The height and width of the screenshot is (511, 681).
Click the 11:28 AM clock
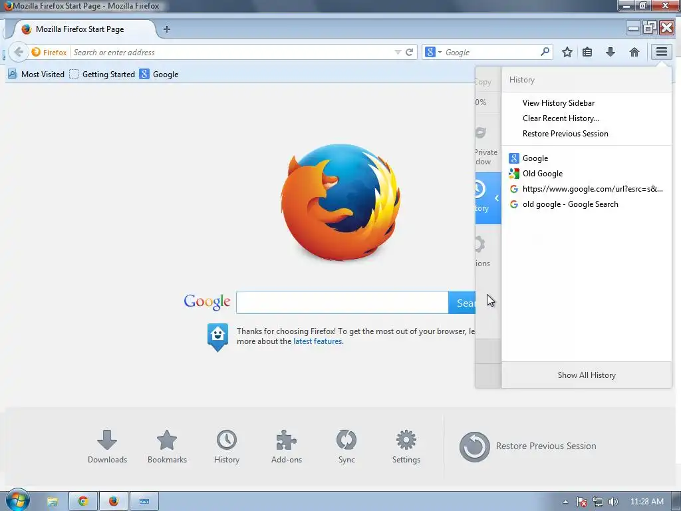point(646,502)
